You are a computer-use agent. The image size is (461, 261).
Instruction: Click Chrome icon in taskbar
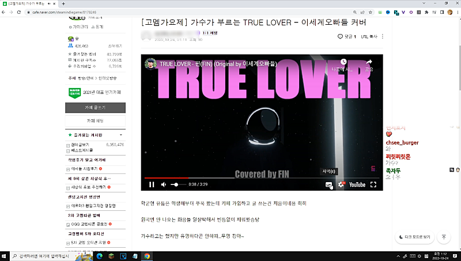click(147, 256)
